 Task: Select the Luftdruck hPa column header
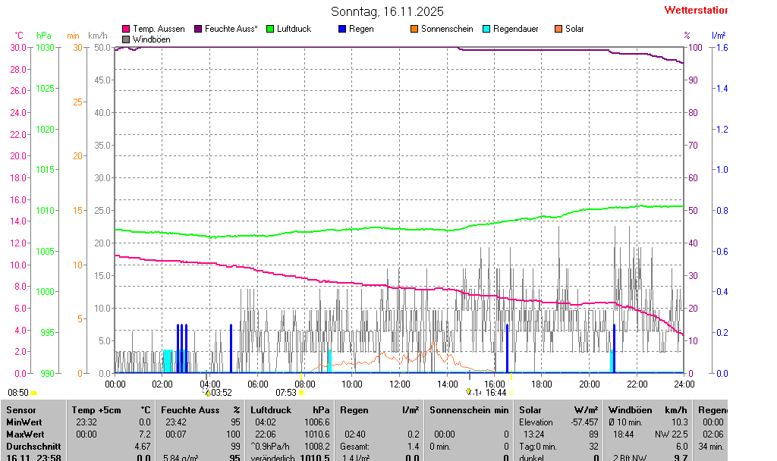coord(290,409)
